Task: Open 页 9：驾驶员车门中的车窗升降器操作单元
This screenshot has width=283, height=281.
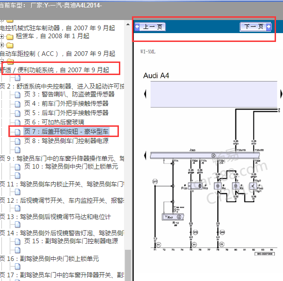Action: 62,158
